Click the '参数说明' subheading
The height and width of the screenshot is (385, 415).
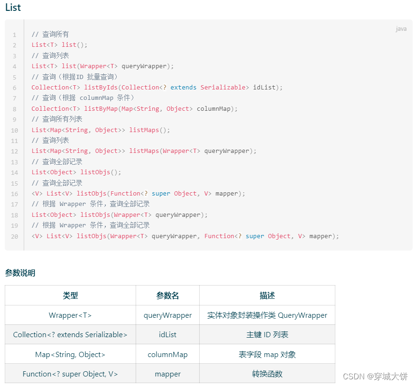tap(20, 273)
